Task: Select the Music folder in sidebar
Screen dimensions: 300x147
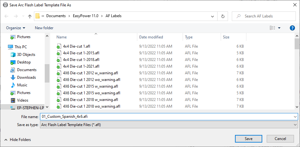Action: click(22, 85)
